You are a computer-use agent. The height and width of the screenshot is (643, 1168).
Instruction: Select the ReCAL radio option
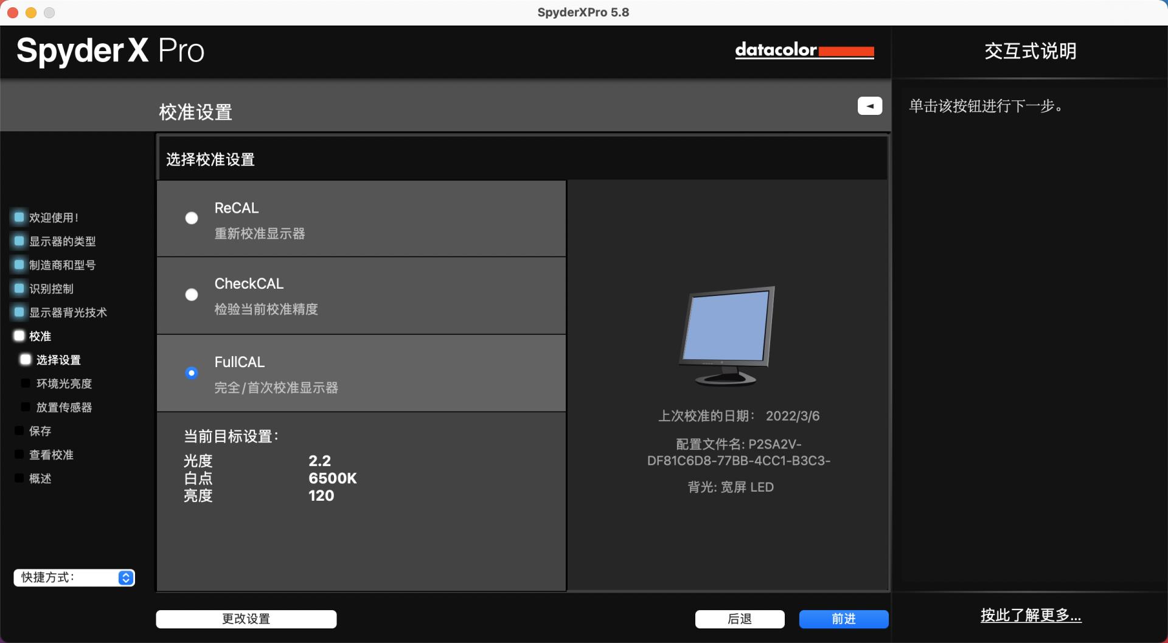(192, 218)
